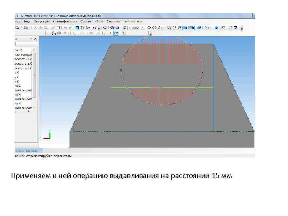Click the shaded display blue cube icon
This screenshot has height=216, width=288.
click(x=185, y=28)
